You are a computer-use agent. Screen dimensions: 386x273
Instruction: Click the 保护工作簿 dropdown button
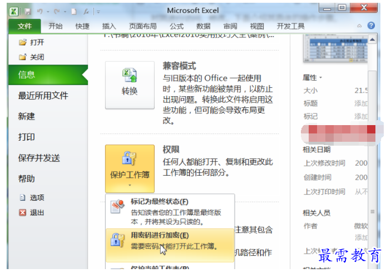130,168
